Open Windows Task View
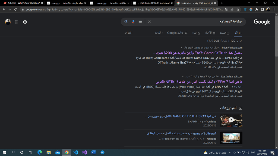278x156 pixels. pyautogui.click(x=30, y=152)
